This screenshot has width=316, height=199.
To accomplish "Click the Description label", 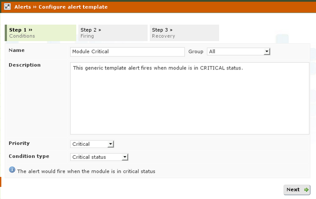I will tap(25, 65).
